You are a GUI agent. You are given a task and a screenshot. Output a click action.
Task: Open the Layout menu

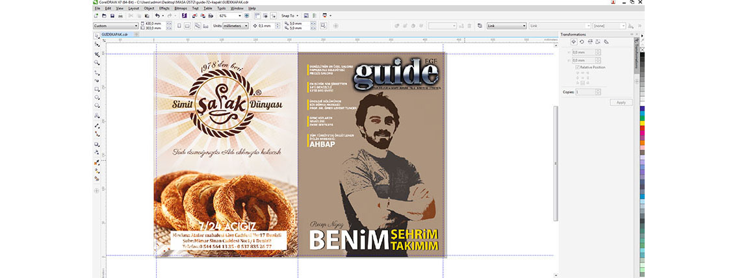point(133,8)
